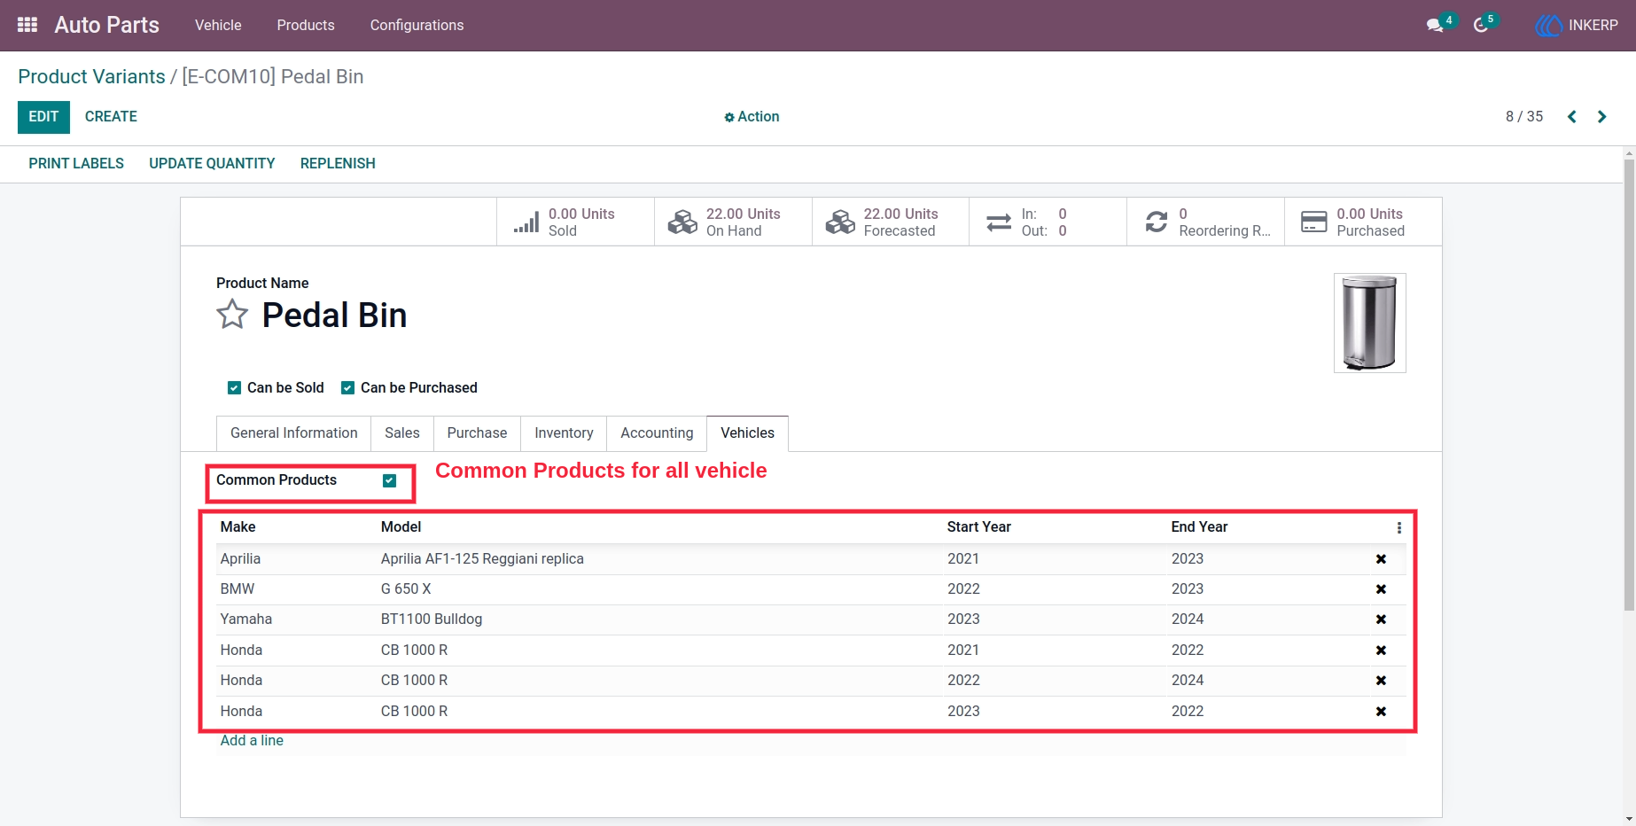Click the CREATE button
Screen dimensions: 1636x826
coord(111,117)
